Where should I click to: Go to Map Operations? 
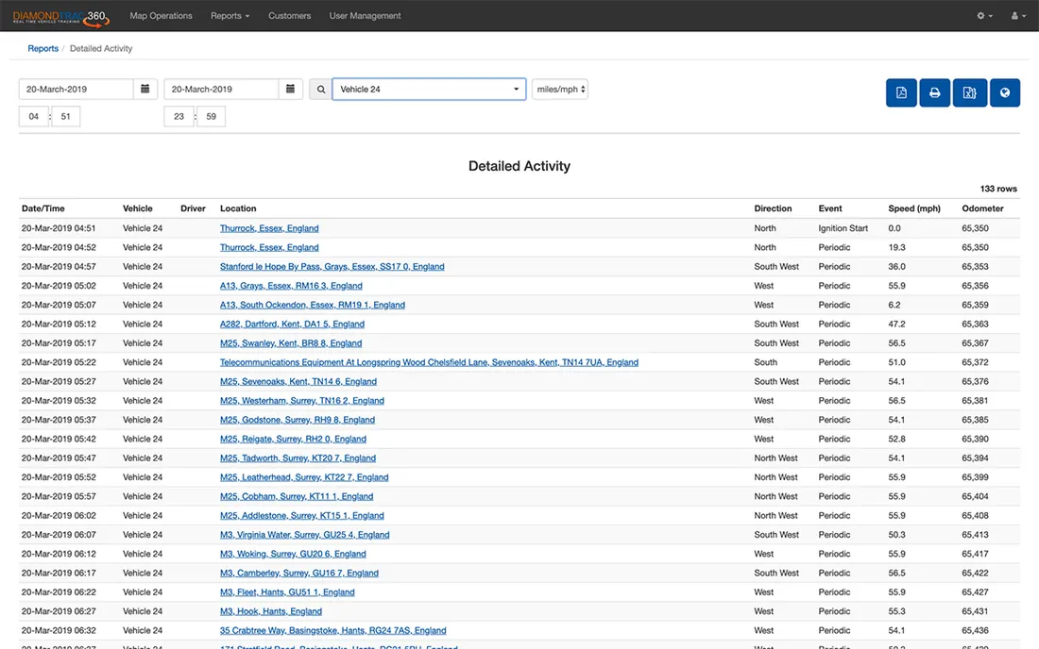(x=161, y=16)
